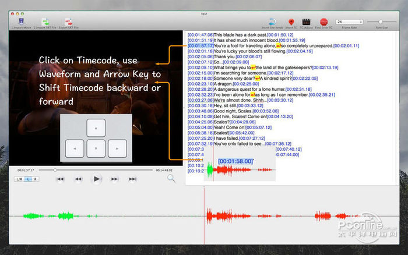Screen dimensions: 408x255
Task: Click the Import SRT File icon
Action: [45, 22]
